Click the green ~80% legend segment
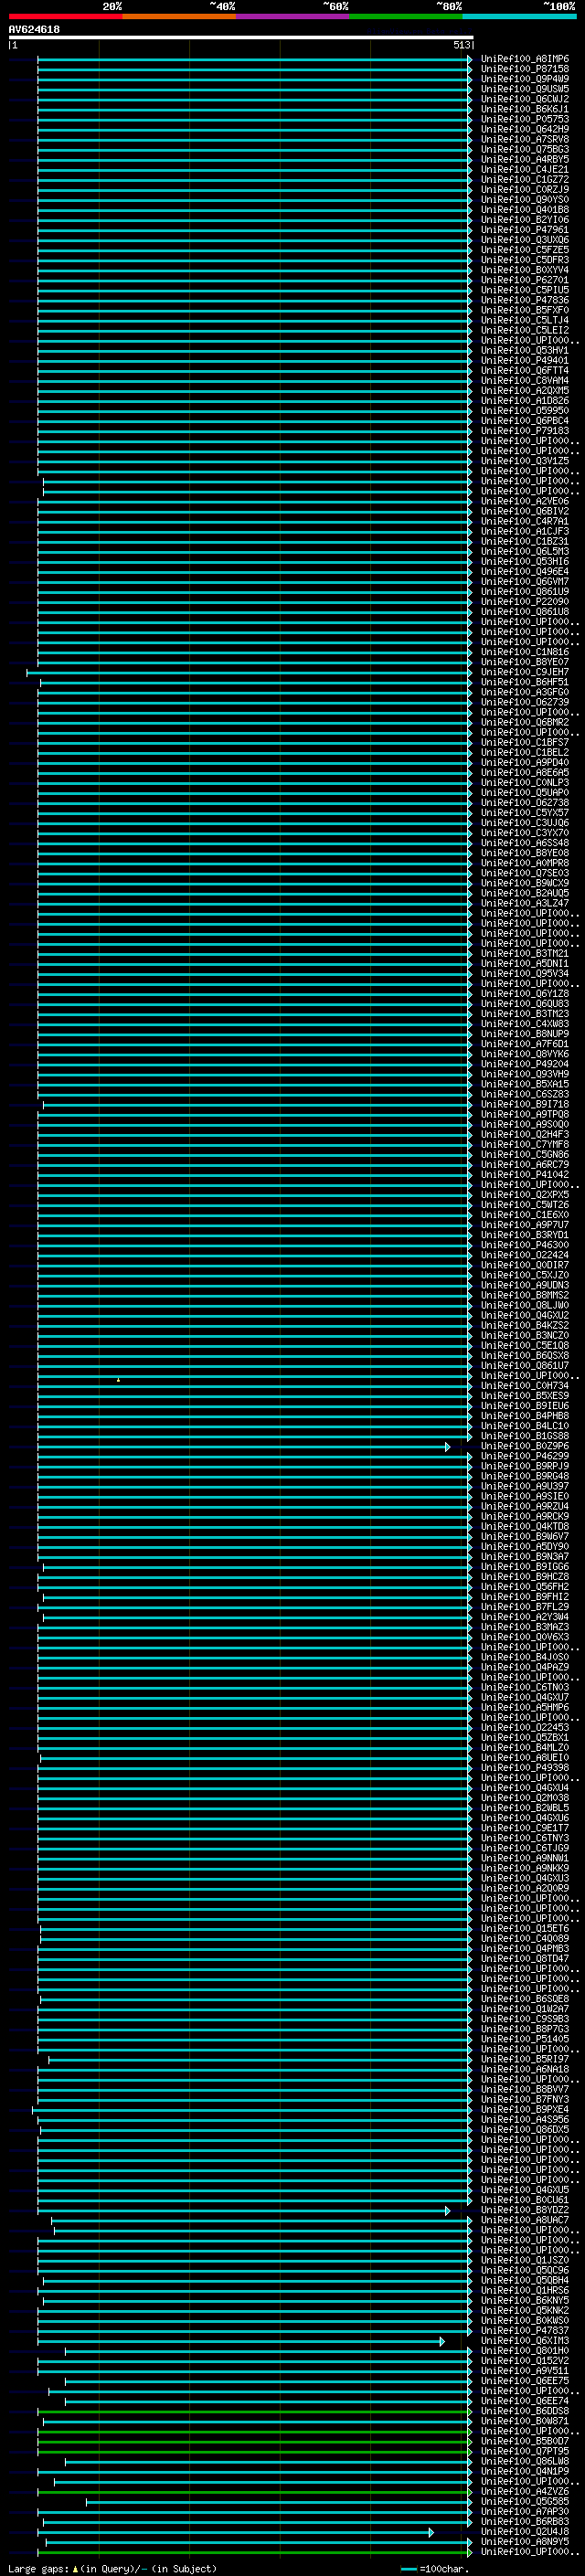 tap(406, 16)
